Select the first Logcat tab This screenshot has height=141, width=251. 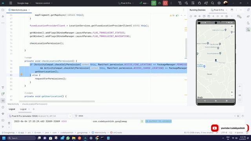click(12, 109)
